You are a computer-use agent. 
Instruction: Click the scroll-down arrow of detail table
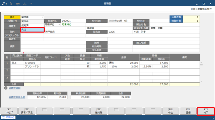[x=201, y=81]
